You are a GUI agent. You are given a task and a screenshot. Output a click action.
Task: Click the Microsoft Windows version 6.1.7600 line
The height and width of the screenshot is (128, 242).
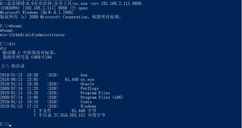tap(37, 13)
